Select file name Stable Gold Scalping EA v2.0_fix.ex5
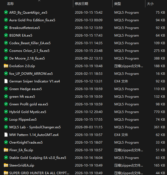167x175 pixels. point(38,158)
